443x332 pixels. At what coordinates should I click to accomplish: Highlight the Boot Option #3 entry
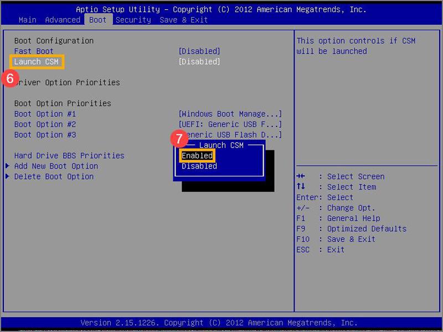pos(45,135)
